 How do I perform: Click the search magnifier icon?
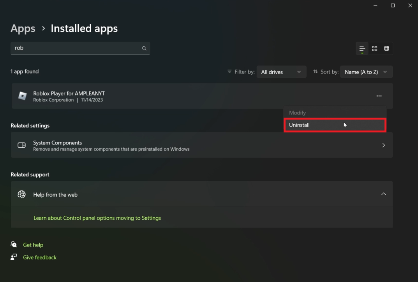point(144,48)
